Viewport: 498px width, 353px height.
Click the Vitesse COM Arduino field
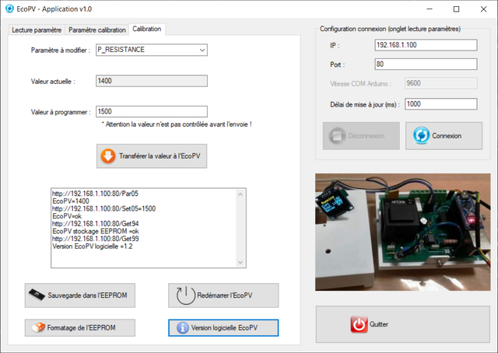pyautogui.click(x=441, y=83)
